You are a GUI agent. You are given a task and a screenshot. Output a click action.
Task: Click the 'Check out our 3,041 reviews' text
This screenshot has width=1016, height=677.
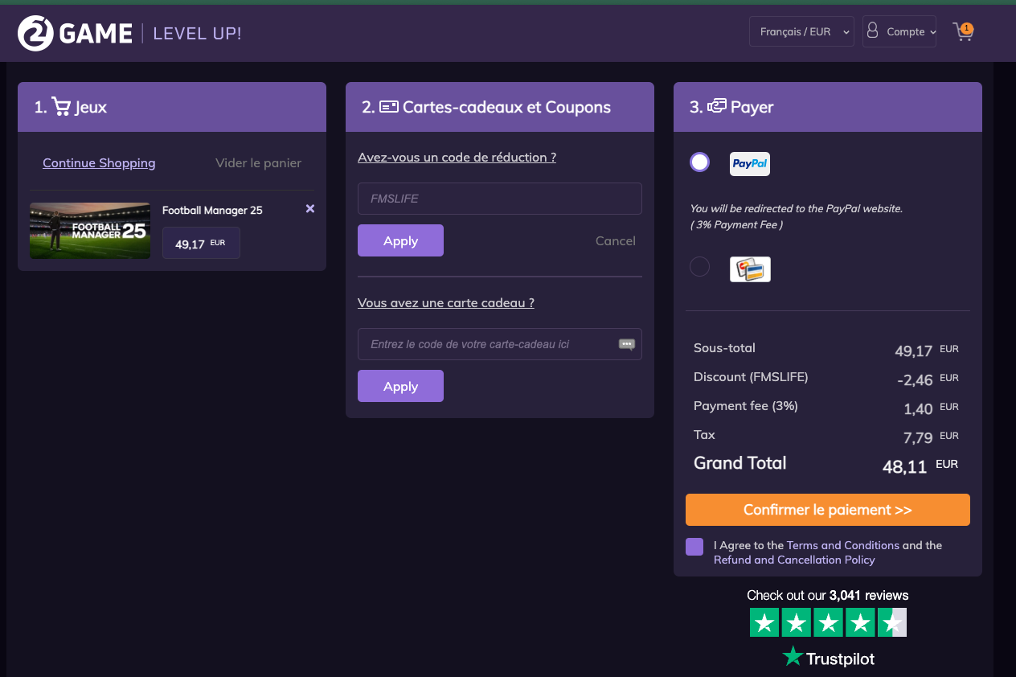828,596
